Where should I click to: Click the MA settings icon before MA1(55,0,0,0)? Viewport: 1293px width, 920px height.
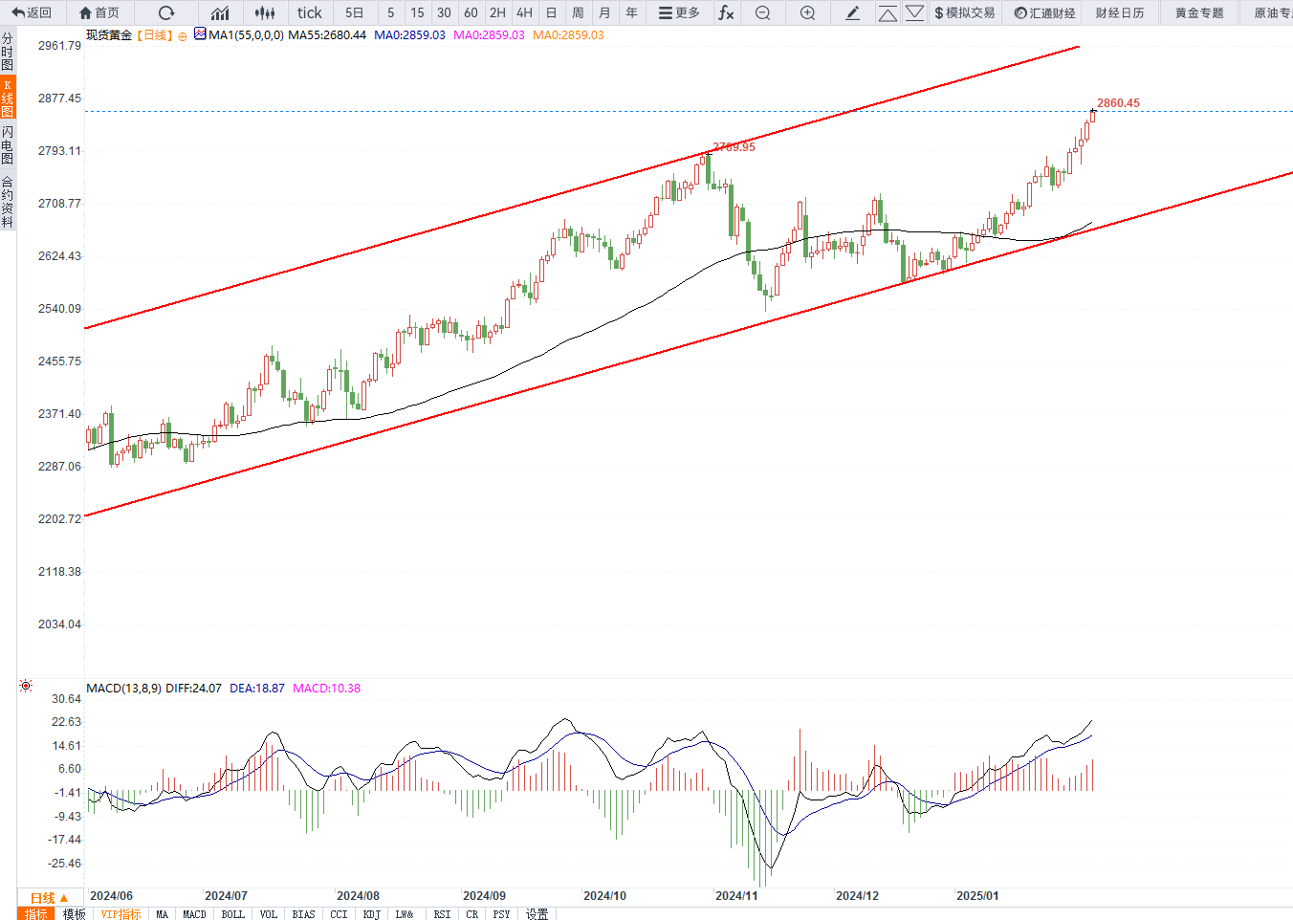point(200,33)
